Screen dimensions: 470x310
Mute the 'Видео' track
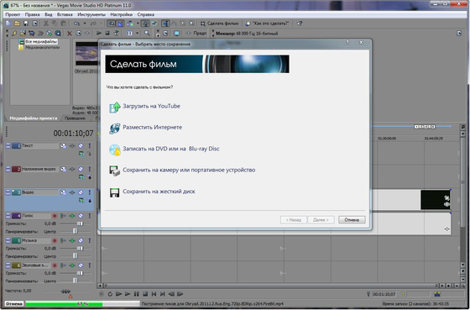pyautogui.click(x=81, y=192)
